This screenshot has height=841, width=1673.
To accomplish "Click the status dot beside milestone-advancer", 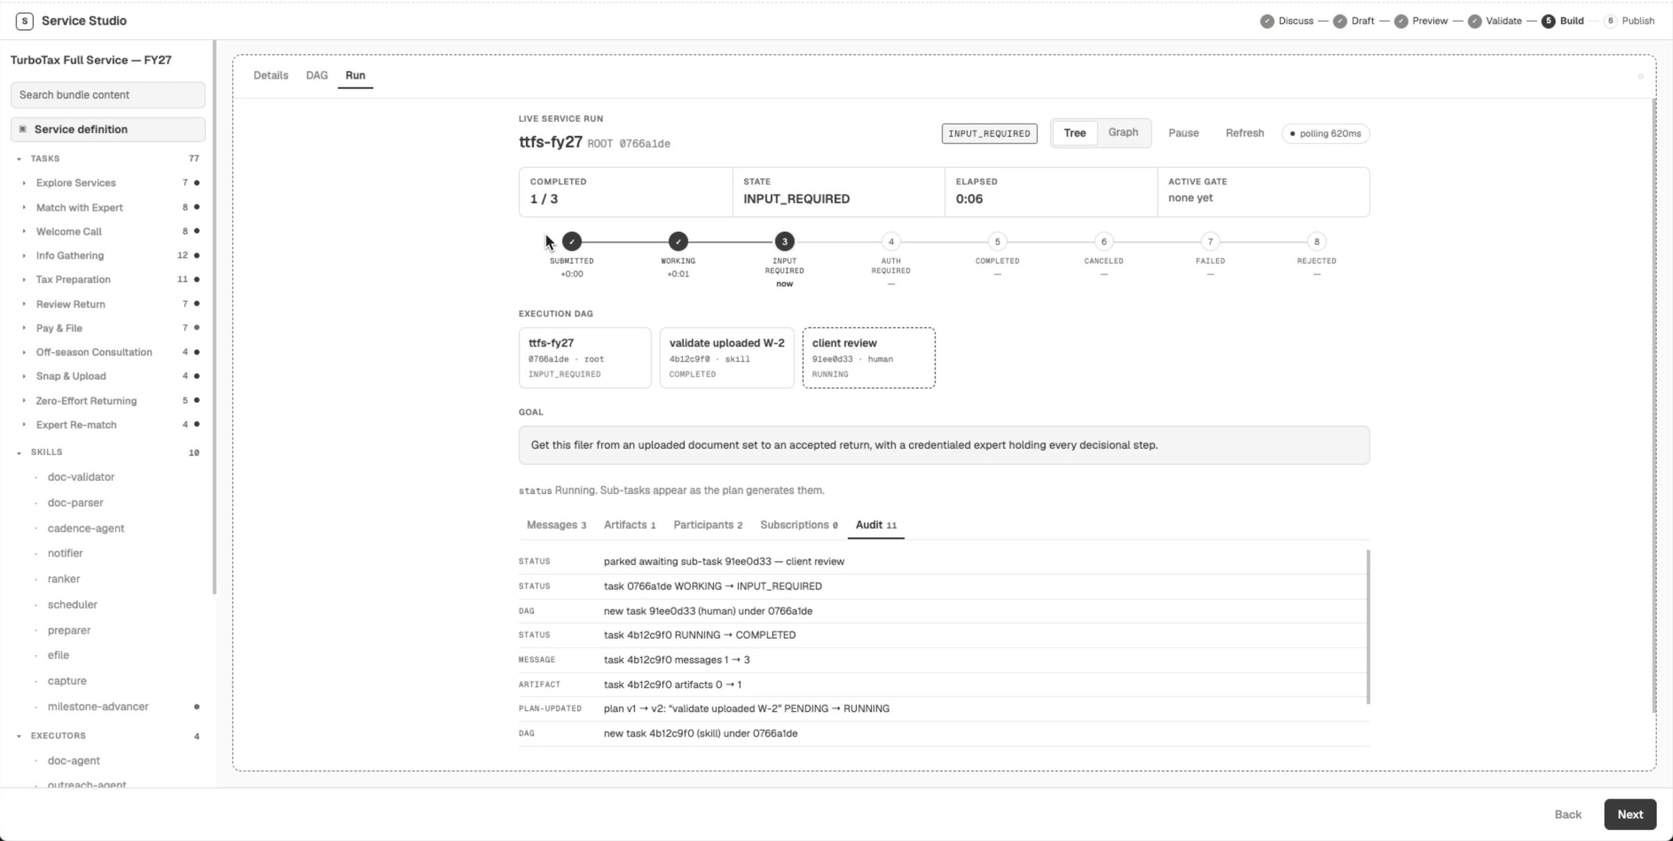I will click(197, 707).
